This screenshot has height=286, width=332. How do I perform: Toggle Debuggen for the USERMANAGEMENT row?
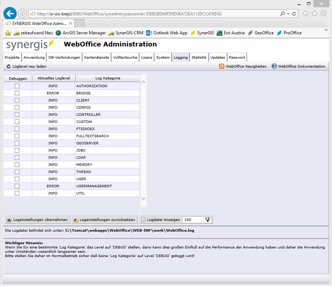click(x=17, y=186)
